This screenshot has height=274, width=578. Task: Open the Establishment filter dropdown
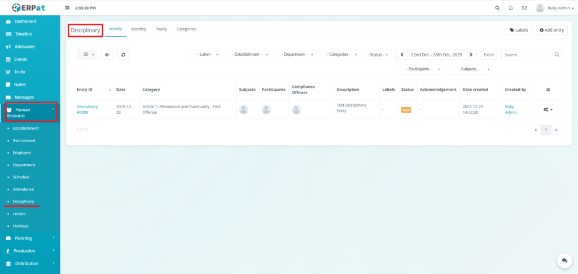[x=247, y=55]
